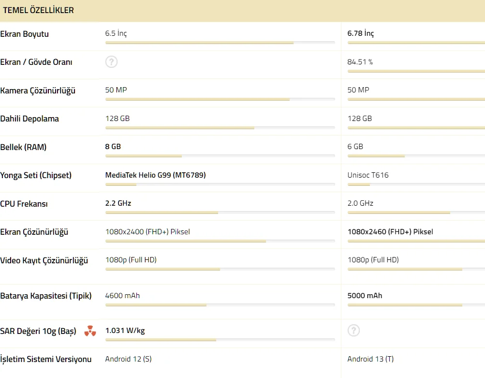Click the 1080x2460 (FHD+) Piksel value
The height and width of the screenshot is (378, 485).
point(390,232)
